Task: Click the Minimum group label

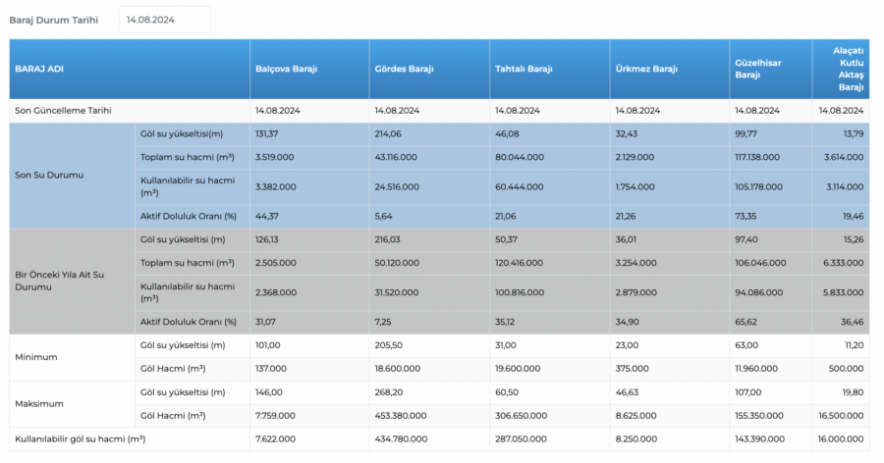Action: 36,357
